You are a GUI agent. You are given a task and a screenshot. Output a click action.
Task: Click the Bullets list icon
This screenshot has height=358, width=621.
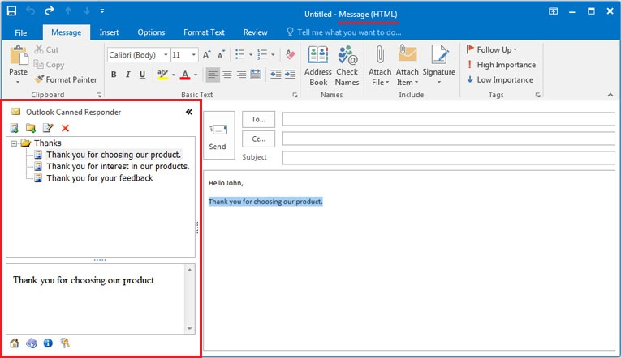(240, 54)
